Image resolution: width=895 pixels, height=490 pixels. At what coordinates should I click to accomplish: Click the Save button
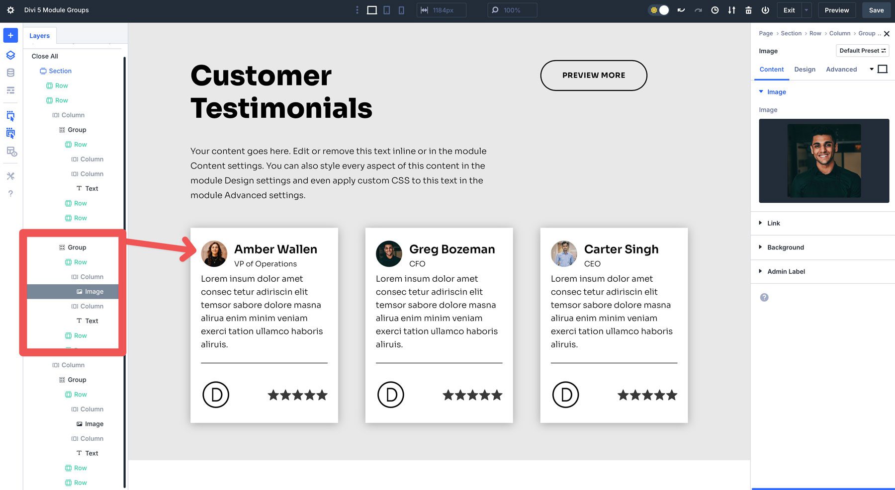[x=876, y=10]
